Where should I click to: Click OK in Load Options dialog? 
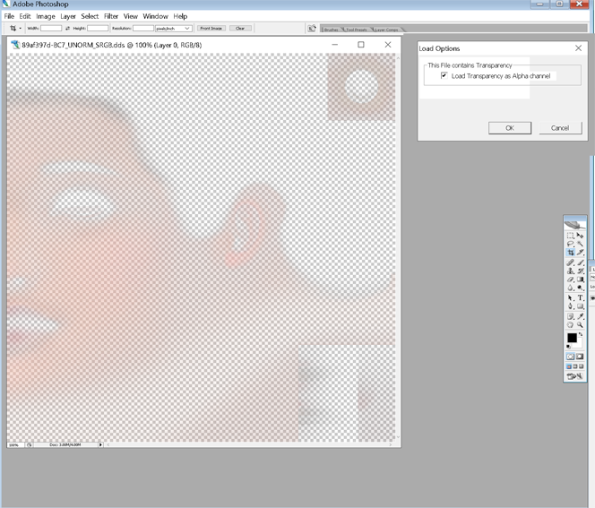(510, 128)
